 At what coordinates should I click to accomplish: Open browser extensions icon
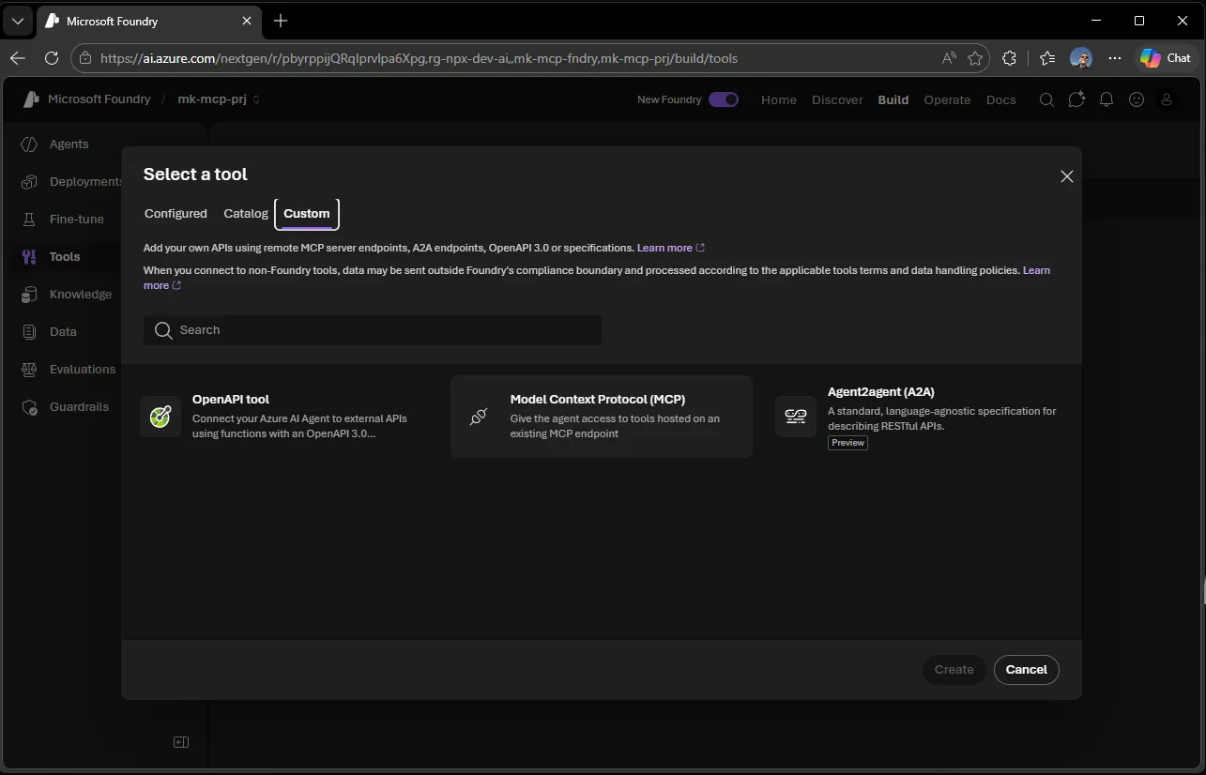coord(1009,58)
